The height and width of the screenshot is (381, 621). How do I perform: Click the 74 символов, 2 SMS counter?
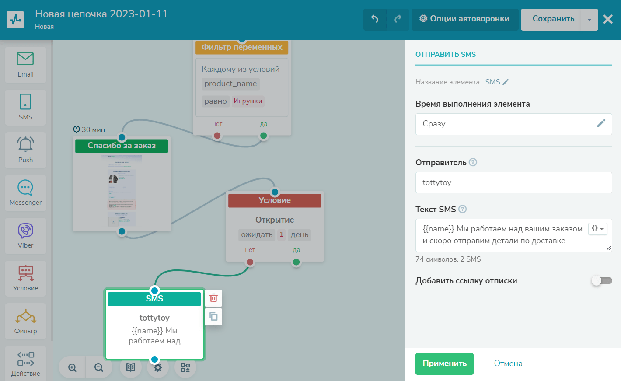point(448,259)
